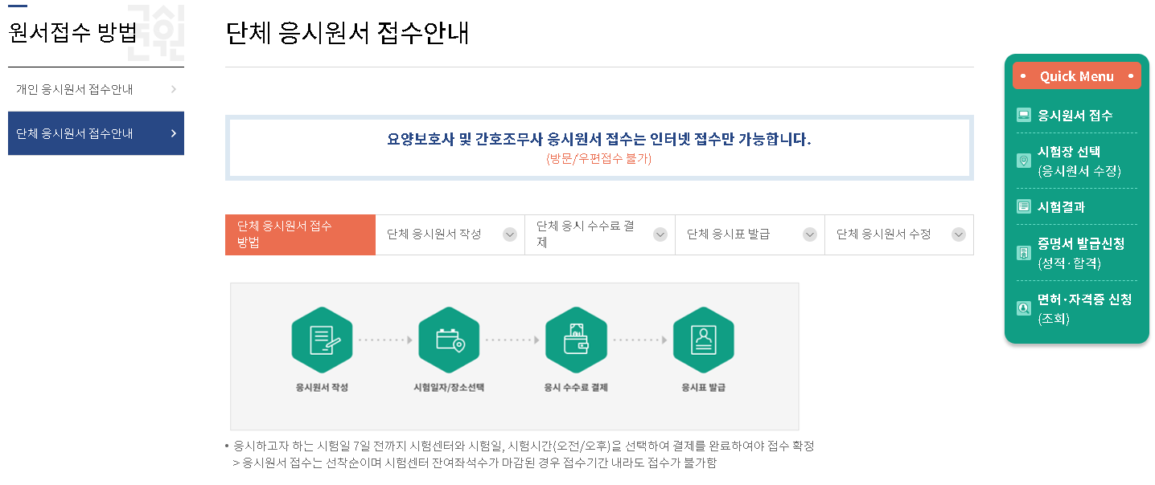Viewport: 1155px width, 485px height.
Task: Expand the 단체 응시 수수료 결제 arrow
Action: pos(660,234)
